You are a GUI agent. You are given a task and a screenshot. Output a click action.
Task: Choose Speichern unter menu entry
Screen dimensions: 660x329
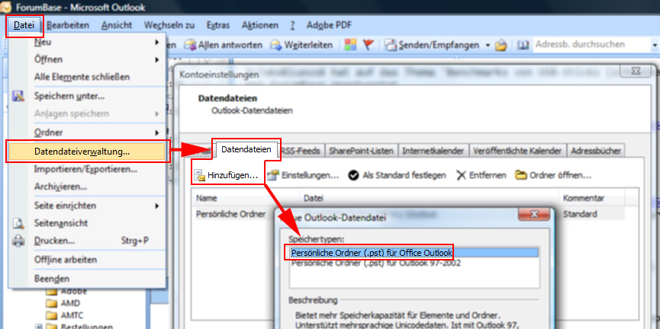[69, 96]
